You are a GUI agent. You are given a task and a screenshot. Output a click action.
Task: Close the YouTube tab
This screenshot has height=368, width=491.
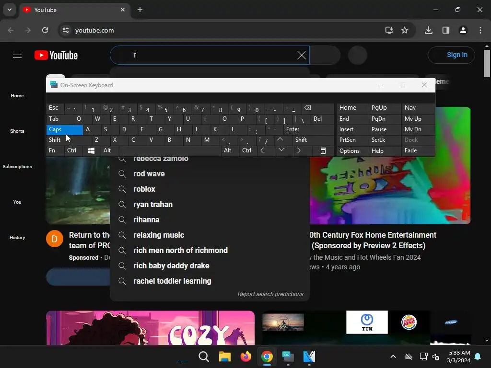(122, 10)
